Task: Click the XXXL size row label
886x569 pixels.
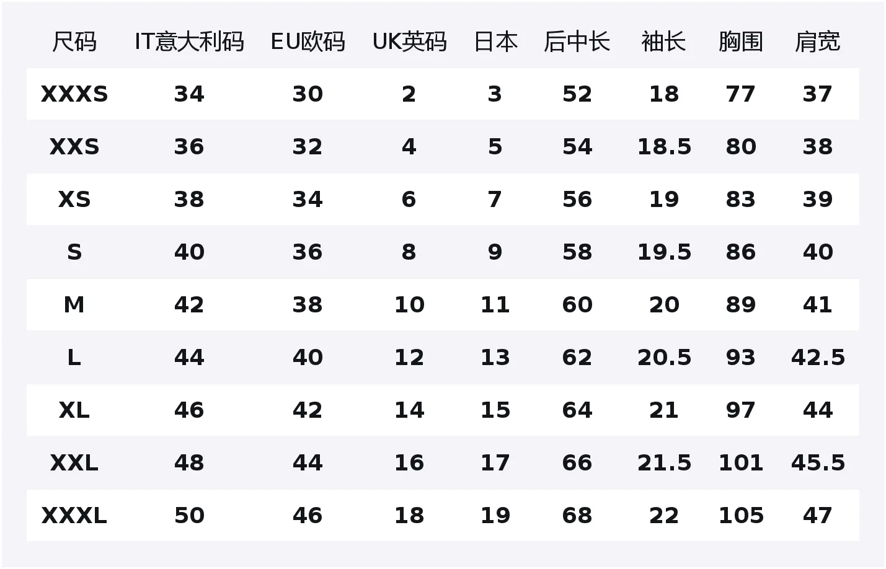Action: [x=74, y=516]
